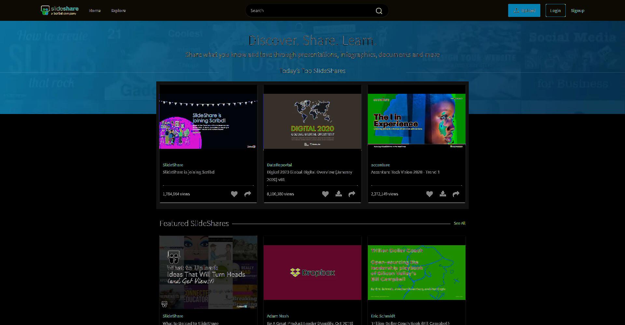This screenshot has height=325, width=625.
Task: Open DataReportal author link
Action: [279, 165]
